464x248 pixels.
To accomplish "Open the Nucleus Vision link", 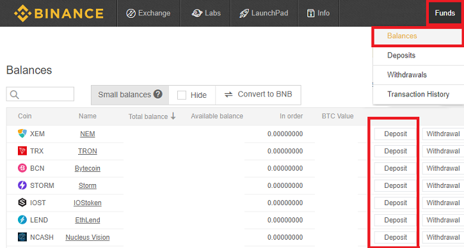I will pyautogui.click(x=88, y=237).
